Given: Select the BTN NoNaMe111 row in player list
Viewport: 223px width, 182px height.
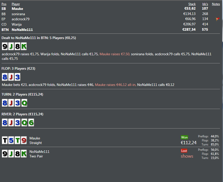Looking at the screenshot, I should click(x=22, y=30).
